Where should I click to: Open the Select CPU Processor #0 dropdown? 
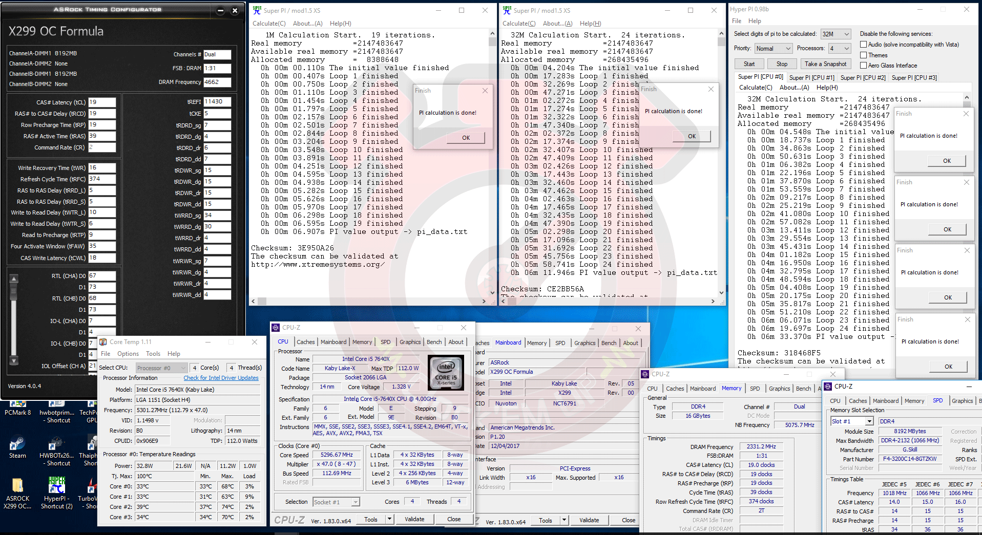[x=182, y=368]
